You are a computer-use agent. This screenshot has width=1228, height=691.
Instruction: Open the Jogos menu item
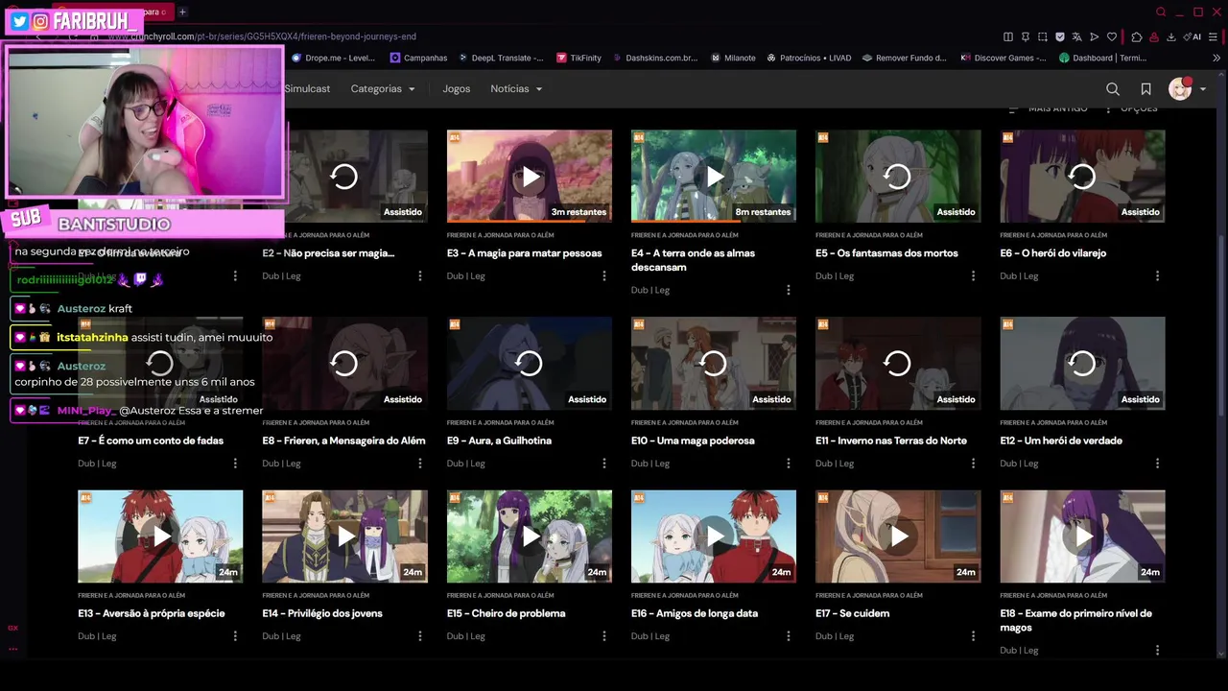(x=457, y=89)
